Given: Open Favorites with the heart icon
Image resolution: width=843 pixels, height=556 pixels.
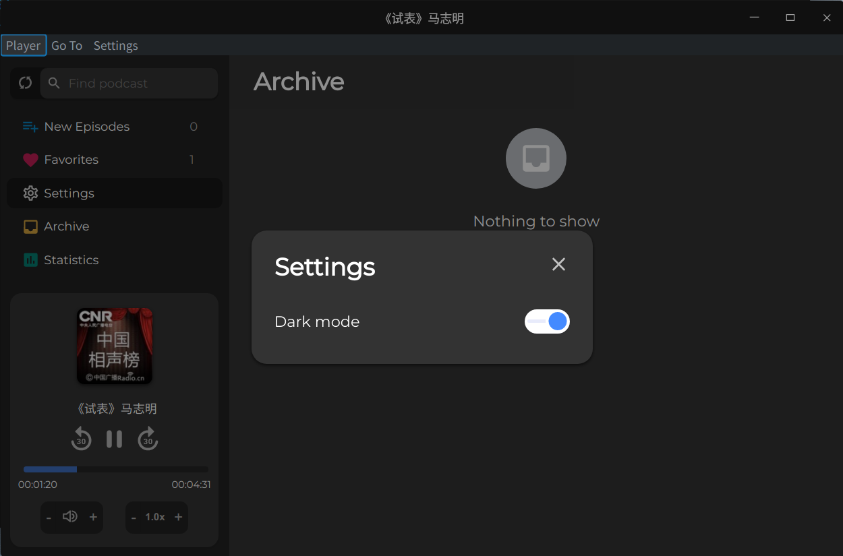Looking at the screenshot, I should pyautogui.click(x=71, y=160).
